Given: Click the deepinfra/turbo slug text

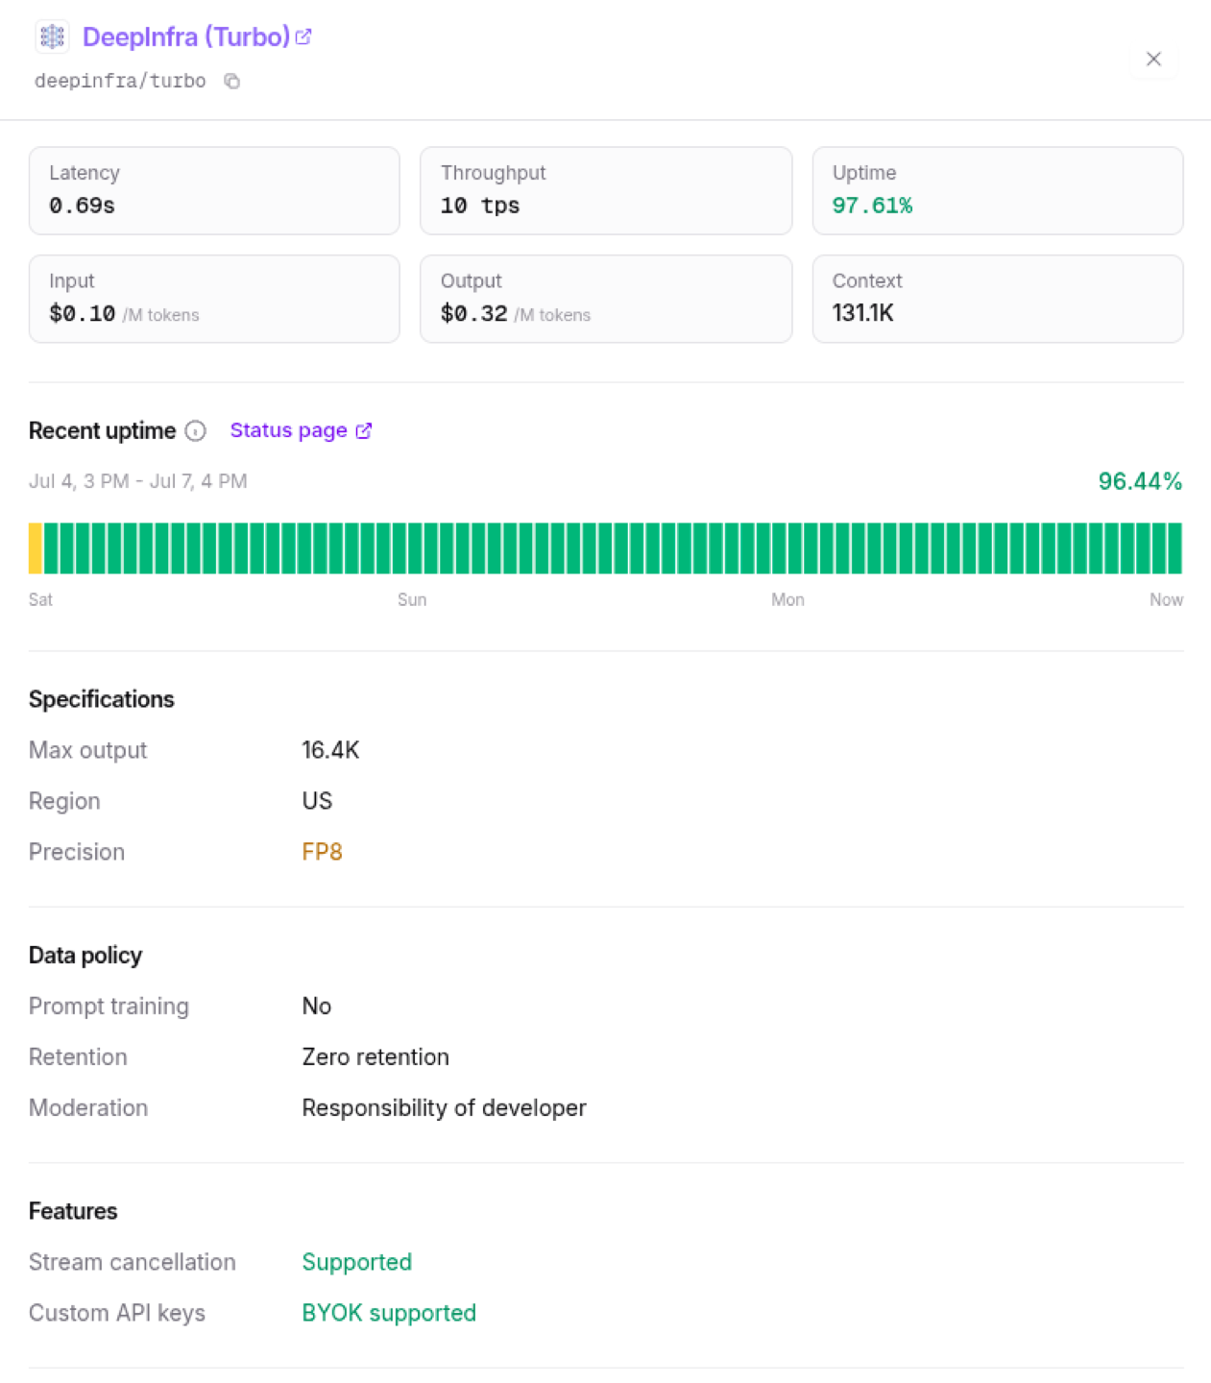Looking at the screenshot, I should 120,81.
